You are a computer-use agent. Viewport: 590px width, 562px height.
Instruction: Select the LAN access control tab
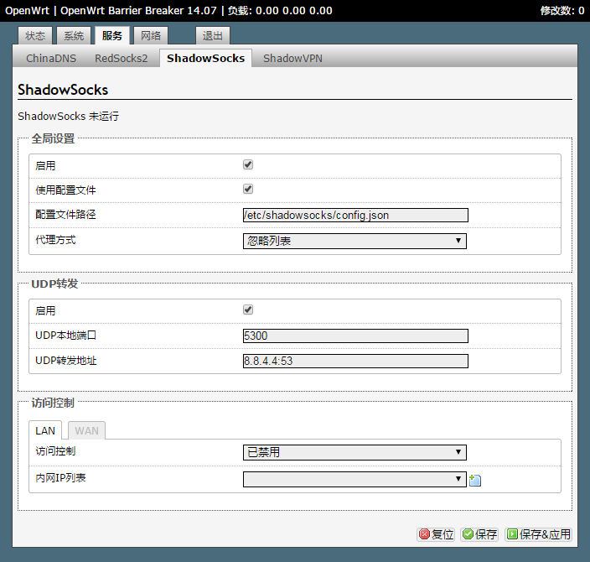[x=45, y=430]
